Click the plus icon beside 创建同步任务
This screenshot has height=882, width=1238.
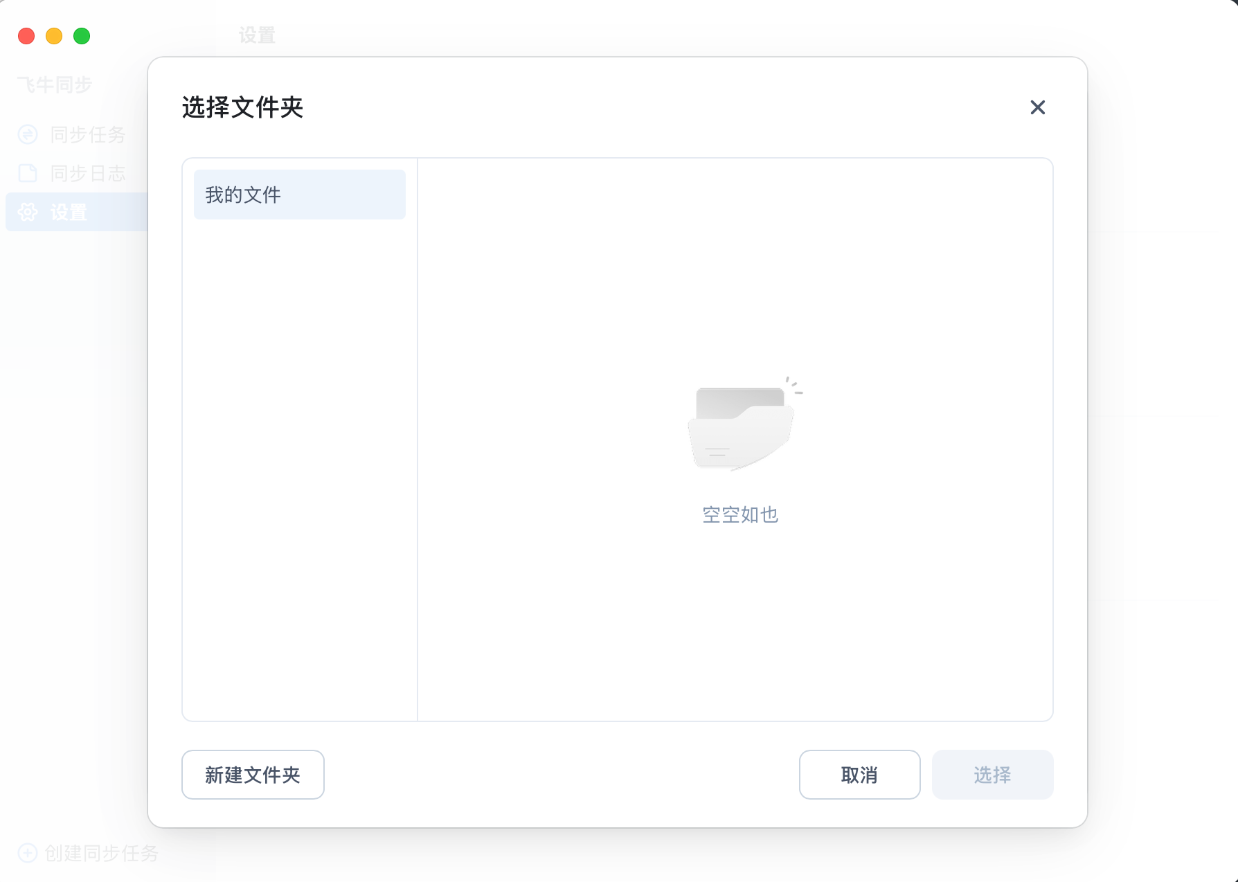tap(28, 853)
